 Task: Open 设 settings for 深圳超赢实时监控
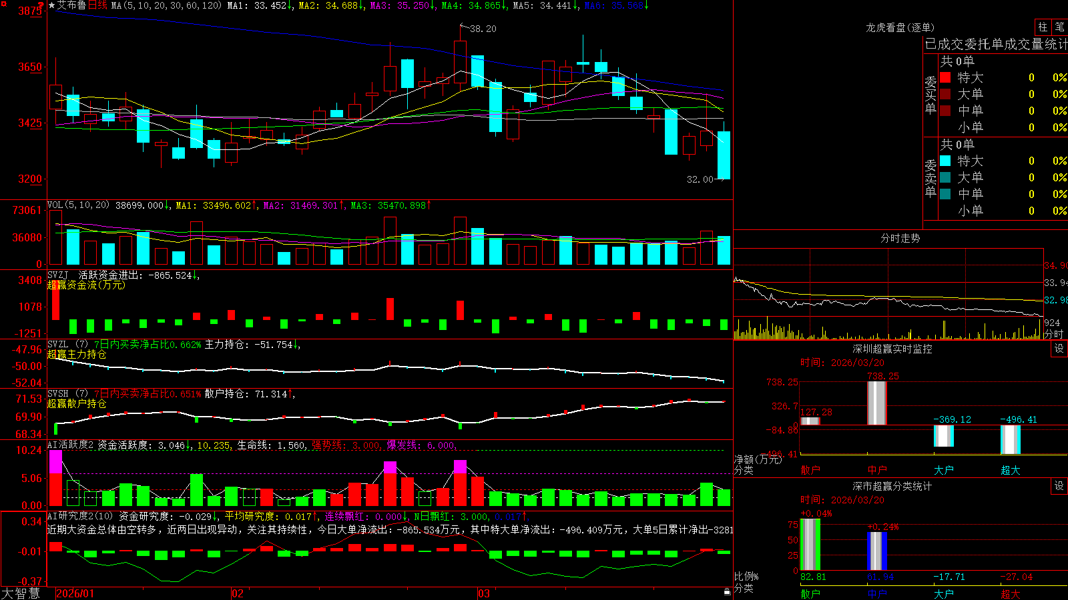(1059, 349)
